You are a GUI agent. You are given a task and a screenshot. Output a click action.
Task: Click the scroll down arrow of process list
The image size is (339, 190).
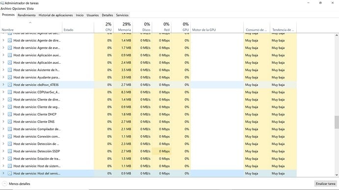337,175
